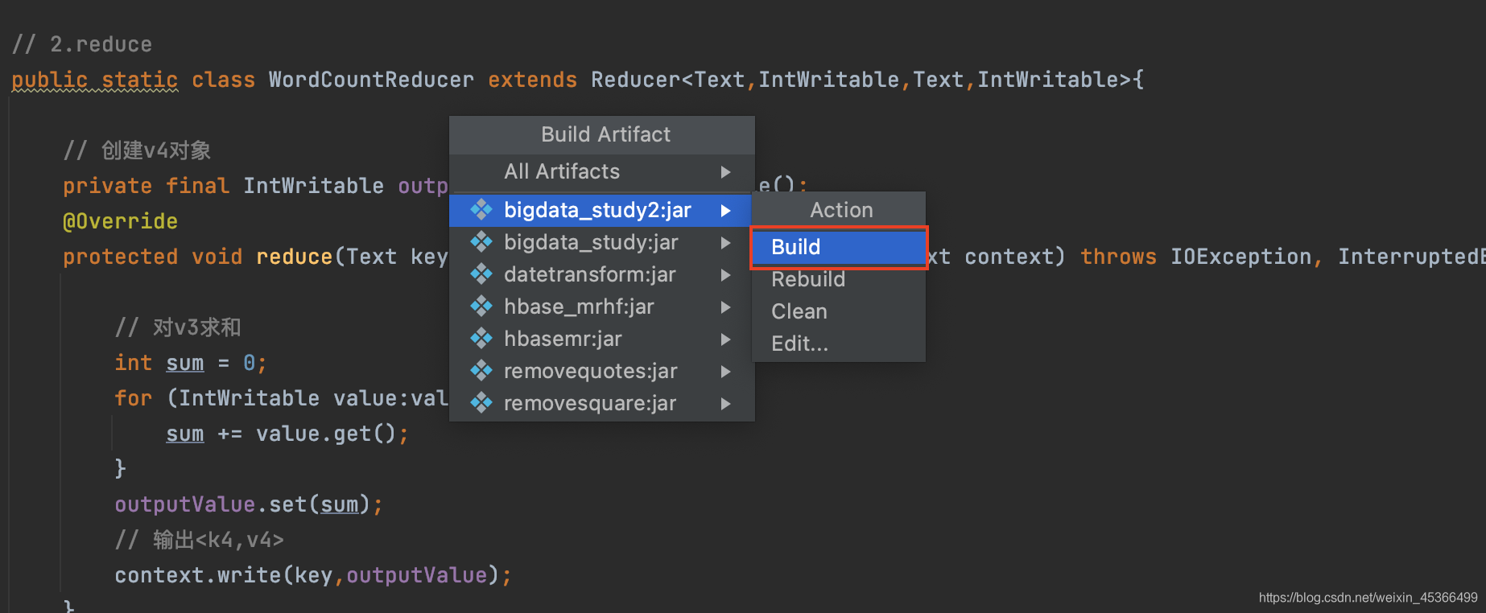Select Clean from the Action menu
Viewport: 1486px width, 613px height.
pyautogui.click(x=838, y=311)
